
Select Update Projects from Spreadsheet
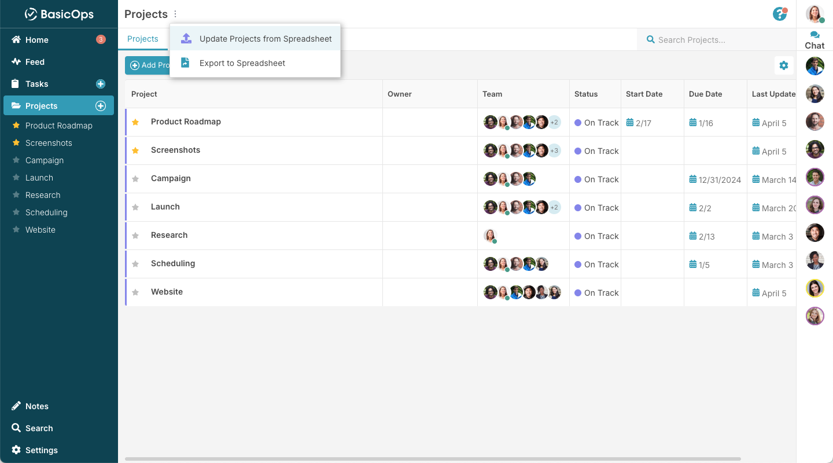pos(266,39)
